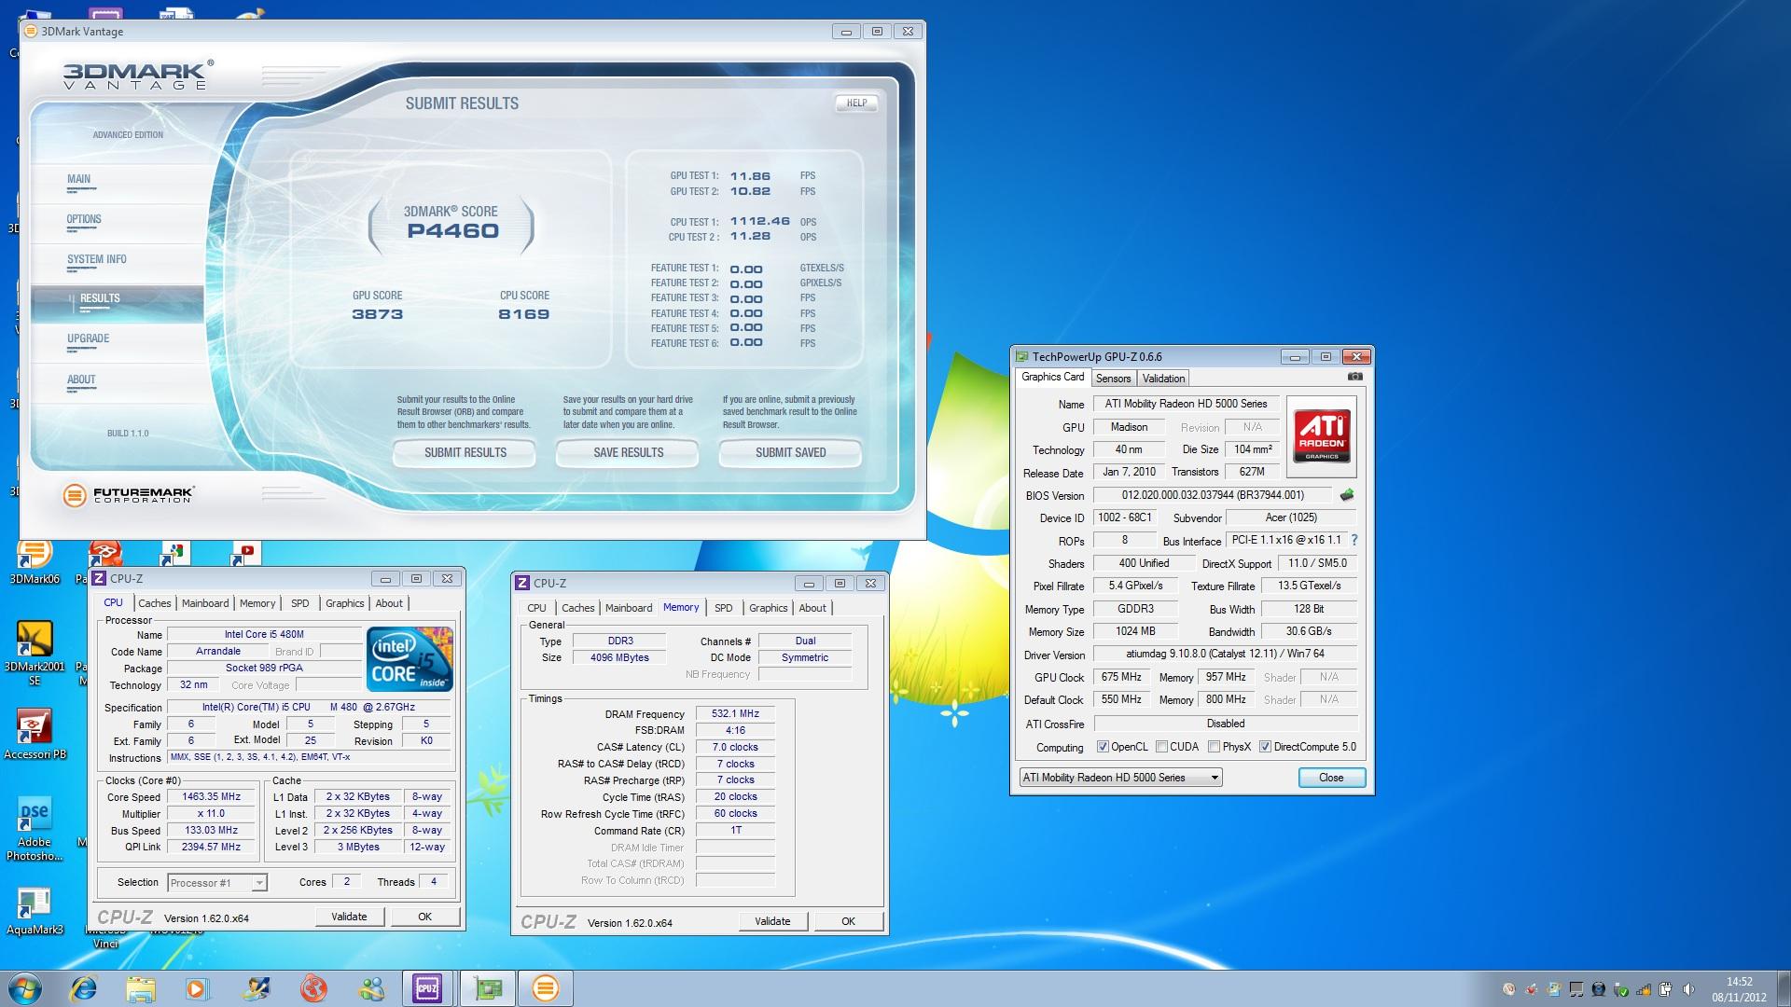Click the webcam tray icon

click(1599, 989)
